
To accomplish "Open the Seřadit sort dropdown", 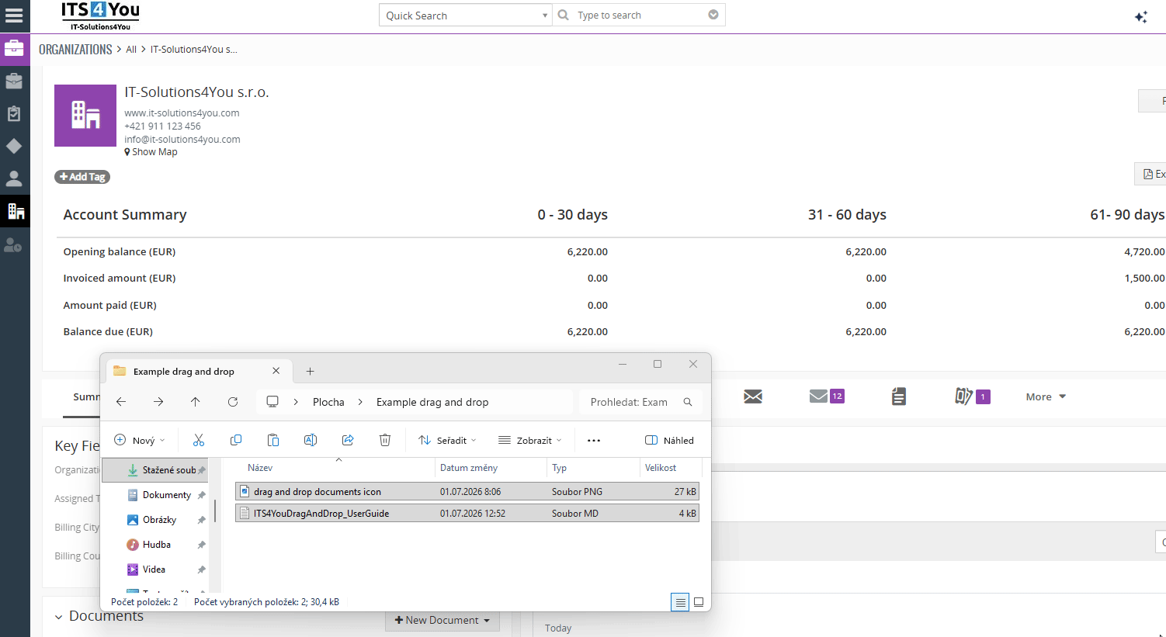I will (x=447, y=440).
